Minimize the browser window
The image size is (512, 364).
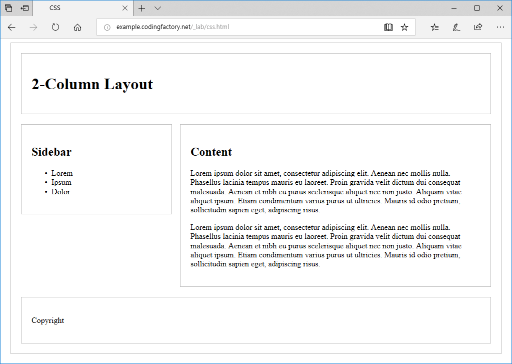(454, 8)
